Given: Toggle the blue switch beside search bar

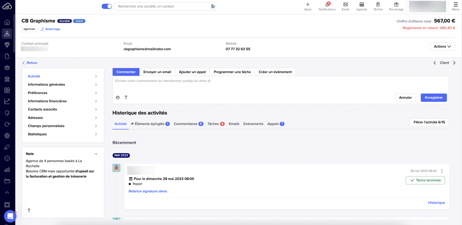Looking at the screenshot, I should click(x=107, y=6).
